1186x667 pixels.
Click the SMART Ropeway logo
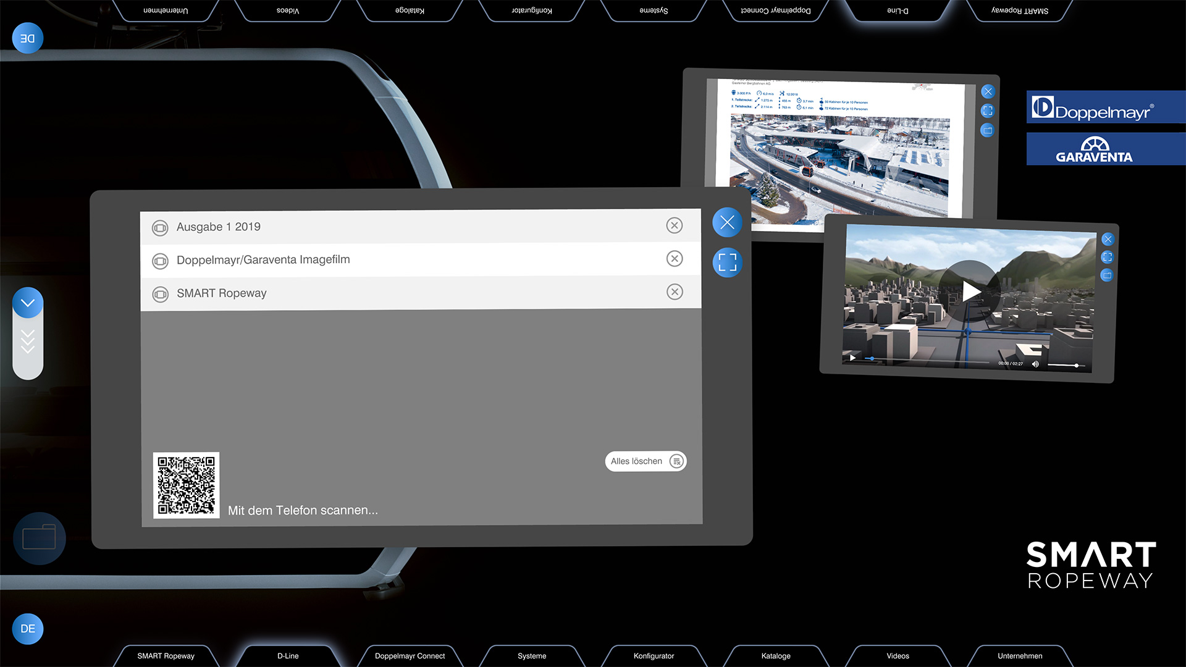(1091, 565)
